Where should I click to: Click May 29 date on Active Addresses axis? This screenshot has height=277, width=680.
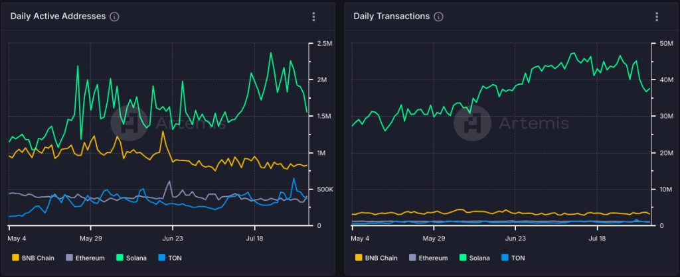click(92, 239)
